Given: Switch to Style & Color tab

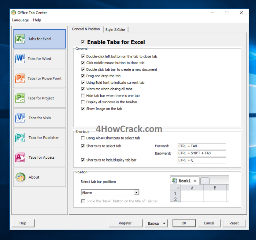Looking at the screenshot, I should (x=115, y=30).
